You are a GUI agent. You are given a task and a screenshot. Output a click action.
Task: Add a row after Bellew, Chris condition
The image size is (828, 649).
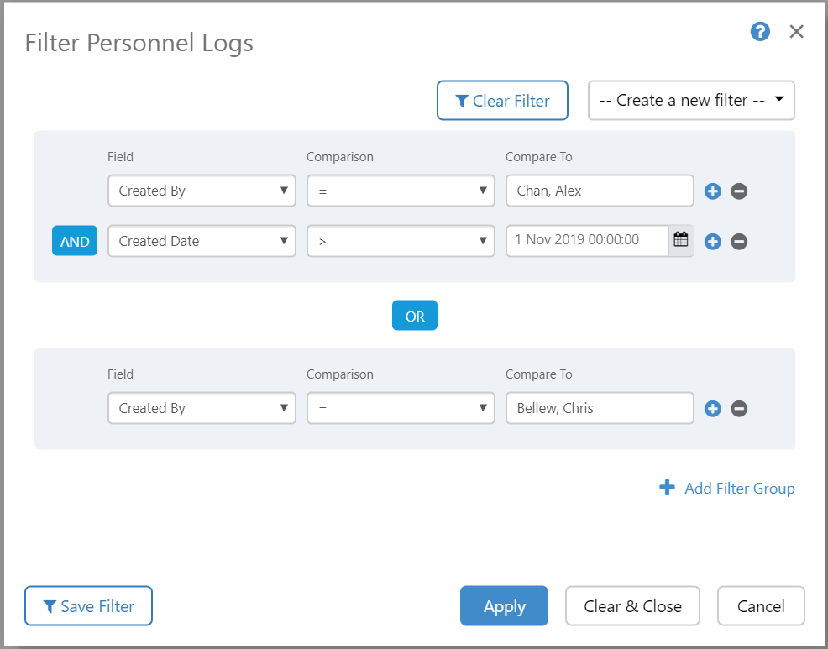[713, 409]
